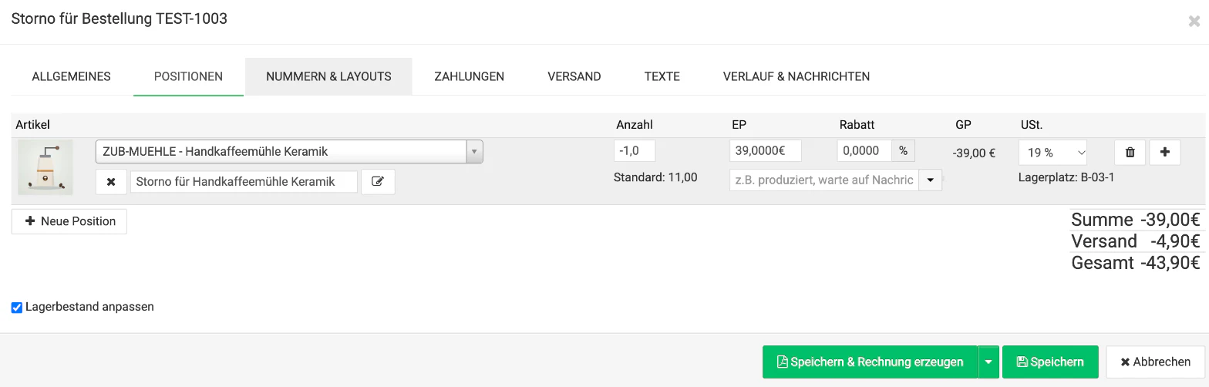Open Verlauf & Nachrichten tab
Screen dimensions: 1209x387
tap(796, 76)
